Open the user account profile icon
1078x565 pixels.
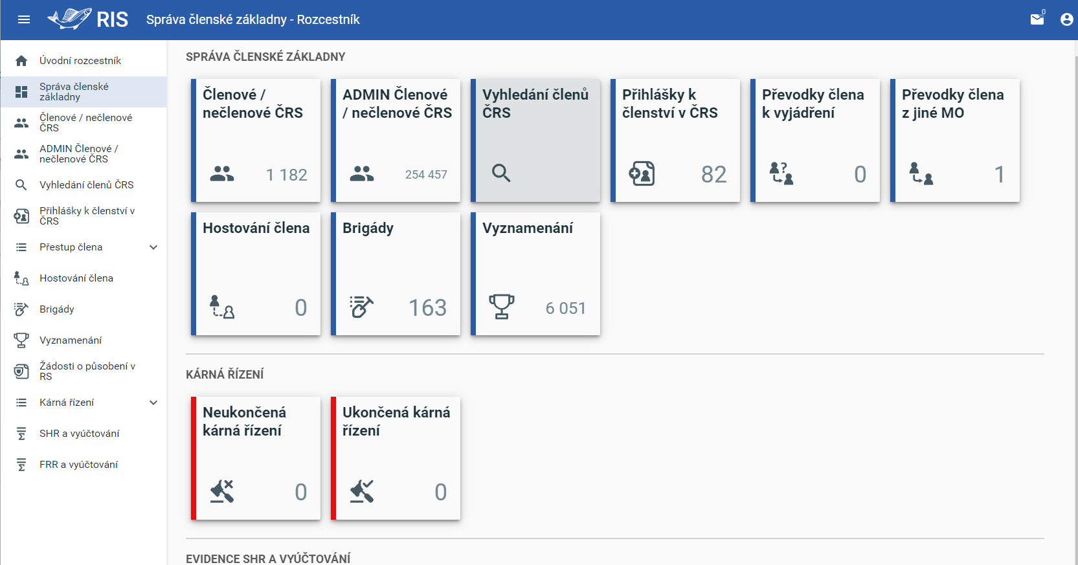[x=1066, y=19]
